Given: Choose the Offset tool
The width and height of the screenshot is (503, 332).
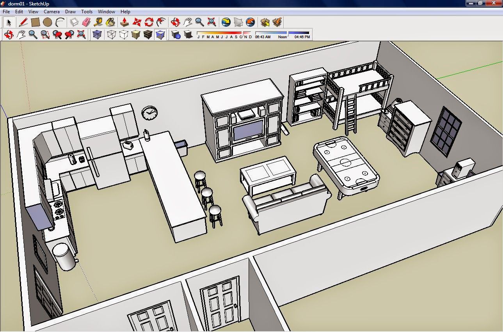Looking at the screenshot, I should tap(161, 22).
